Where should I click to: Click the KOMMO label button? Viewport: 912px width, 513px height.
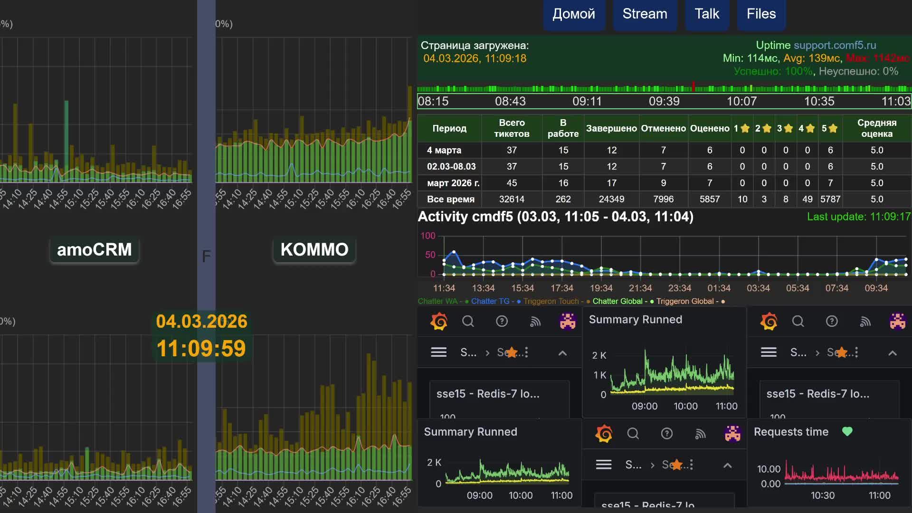click(x=314, y=249)
